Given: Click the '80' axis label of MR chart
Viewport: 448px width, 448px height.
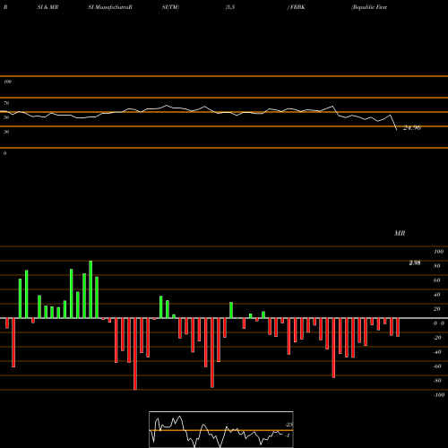Looking at the screenshot, I should (x=437, y=266).
